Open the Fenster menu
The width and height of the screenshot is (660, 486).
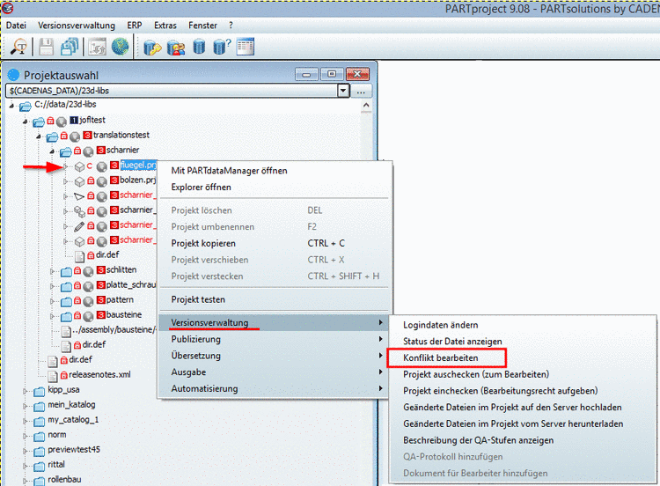[202, 26]
